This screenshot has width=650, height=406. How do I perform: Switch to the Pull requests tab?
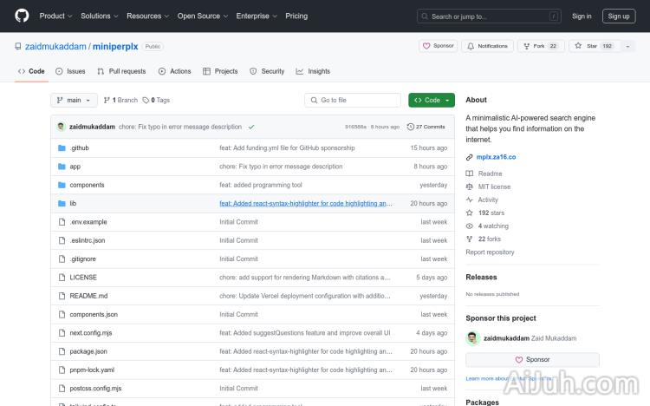point(121,71)
